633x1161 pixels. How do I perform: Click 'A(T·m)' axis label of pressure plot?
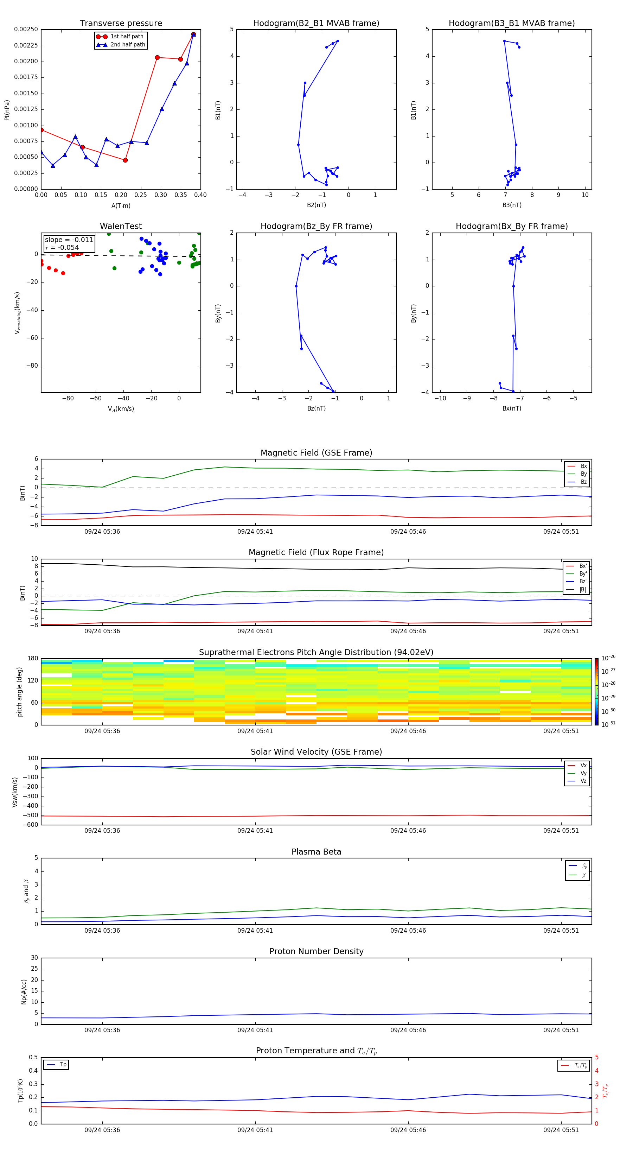tap(121, 206)
